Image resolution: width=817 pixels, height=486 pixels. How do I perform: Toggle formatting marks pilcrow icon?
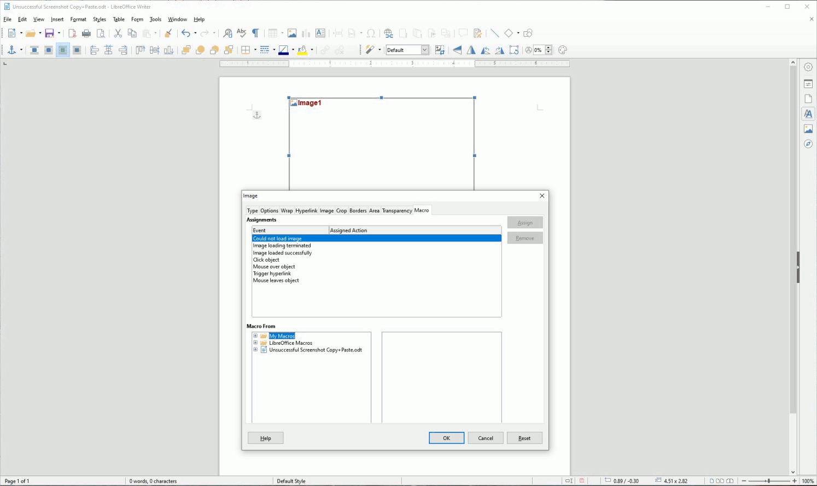pos(255,33)
